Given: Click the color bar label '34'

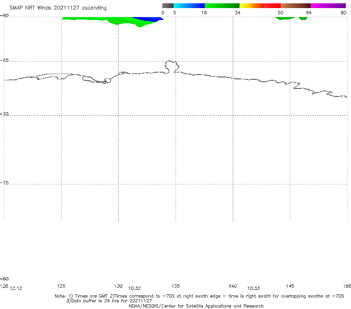Looking at the screenshot, I should [238, 12].
